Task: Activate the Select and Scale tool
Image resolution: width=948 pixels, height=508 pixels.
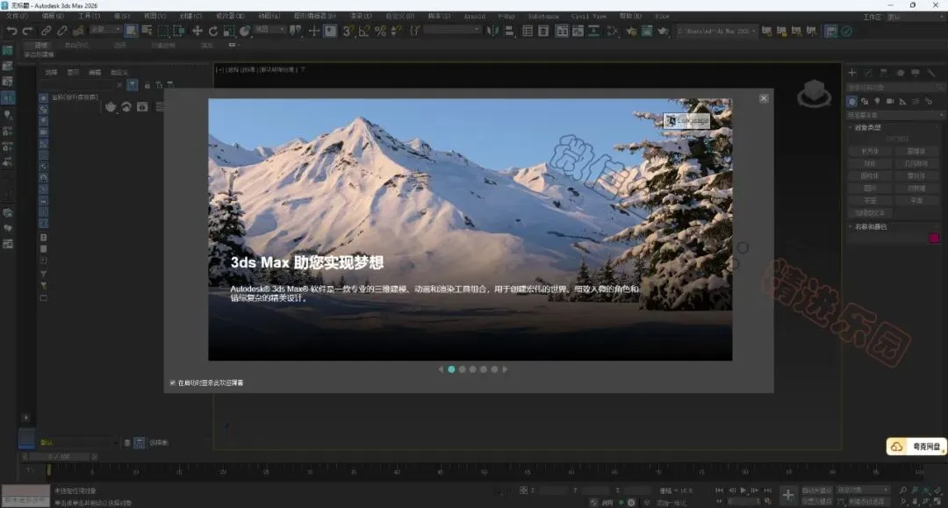Action: click(228, 31)
